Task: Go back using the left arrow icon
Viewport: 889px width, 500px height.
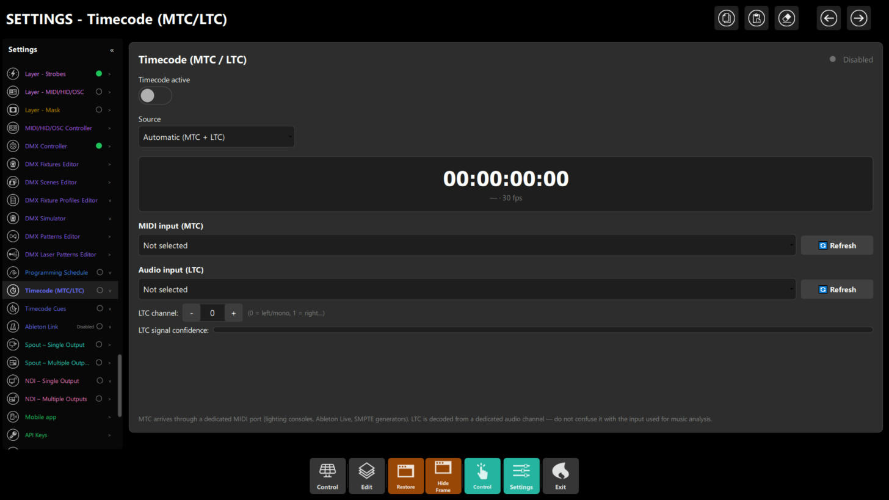Action: 829,18
